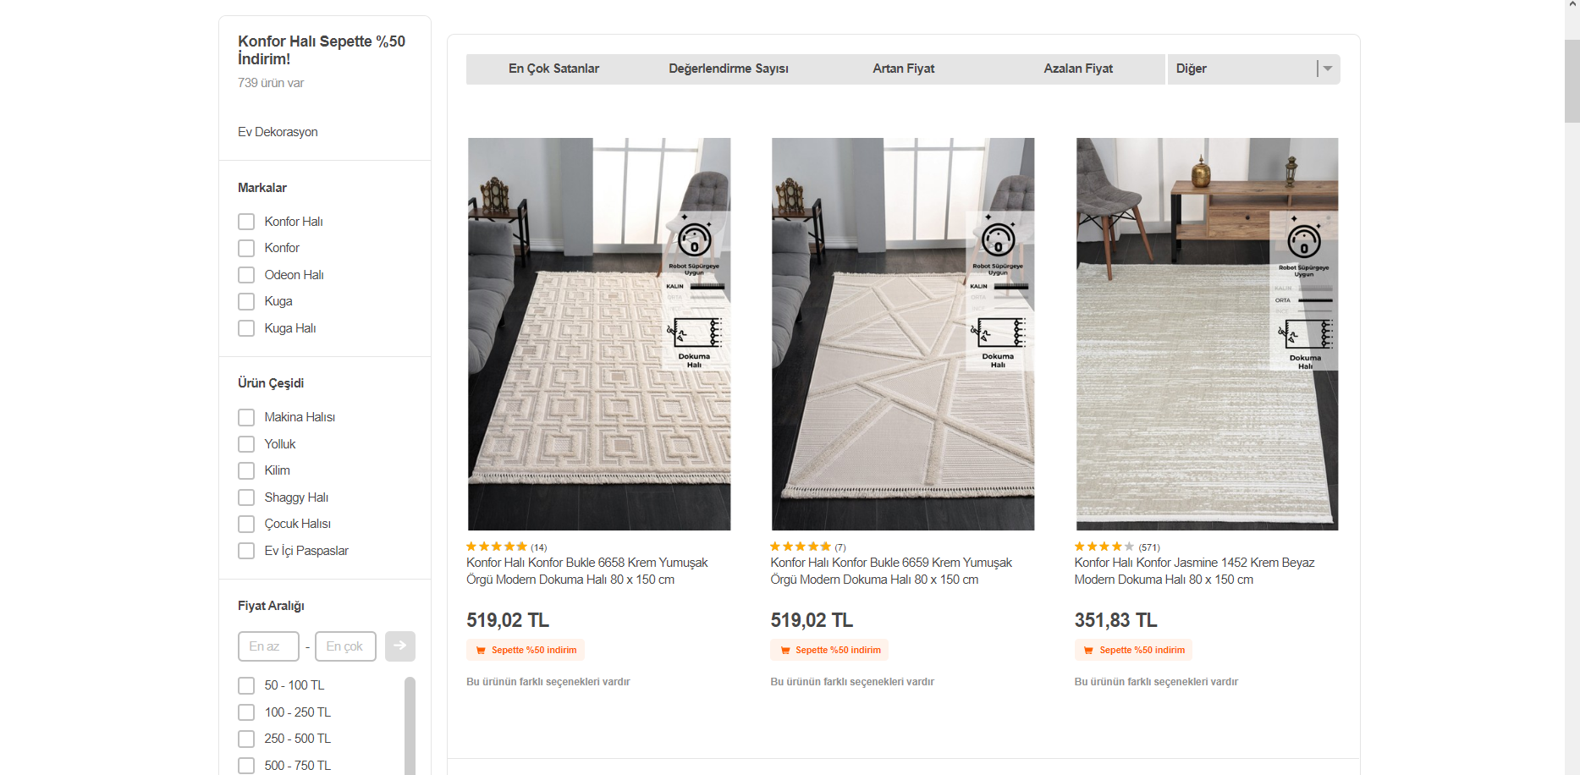Open the Ev Dekorasyon category link
The image size is (1580, 775).
click(x=278, y=132)
